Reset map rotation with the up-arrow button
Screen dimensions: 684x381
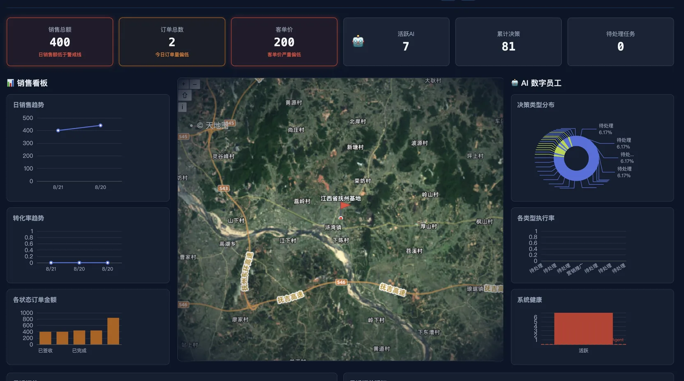click(184, 95)
